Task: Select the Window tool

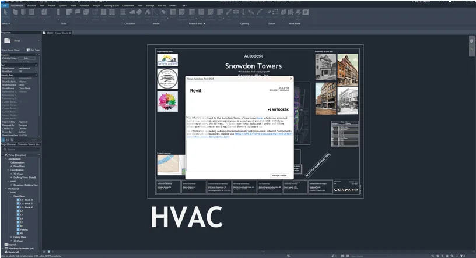Action: (32, 13)
